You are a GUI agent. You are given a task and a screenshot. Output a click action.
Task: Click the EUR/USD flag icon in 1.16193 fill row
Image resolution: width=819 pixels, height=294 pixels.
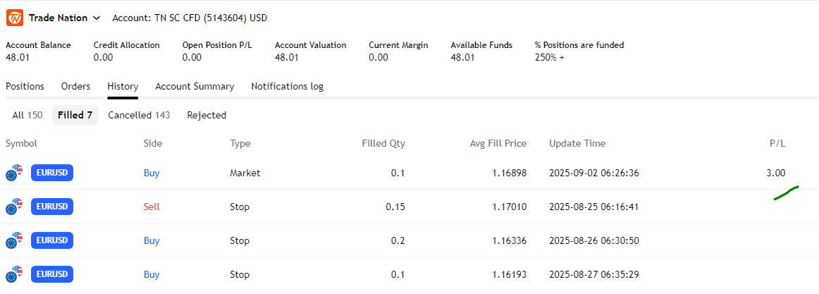click(x=14, y=274)
